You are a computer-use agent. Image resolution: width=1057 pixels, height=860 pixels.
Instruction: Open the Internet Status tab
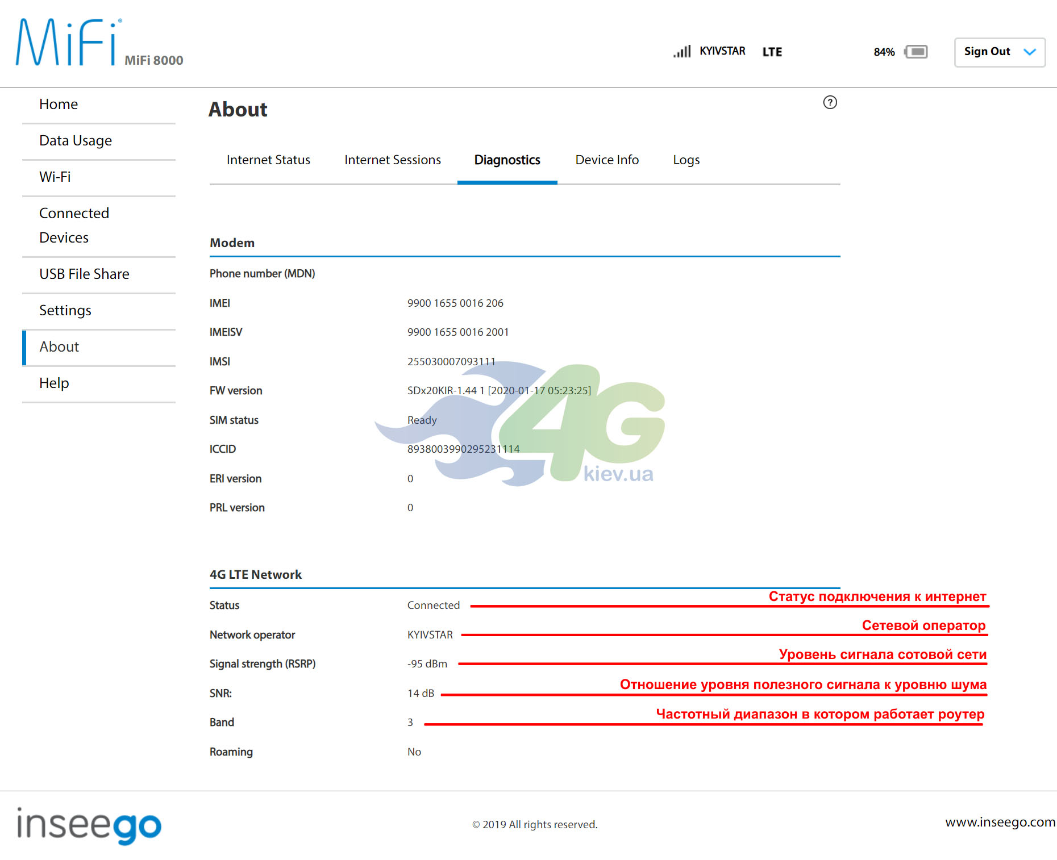[x=268, y=160]
